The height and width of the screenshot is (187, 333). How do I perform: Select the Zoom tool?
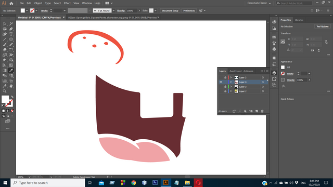pyautogui.click(x=5, y=91)
